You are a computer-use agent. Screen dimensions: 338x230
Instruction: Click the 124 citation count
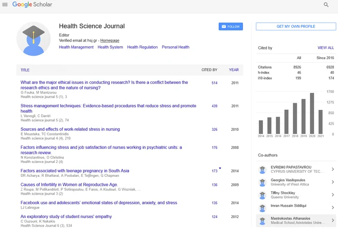coord(215,217)
